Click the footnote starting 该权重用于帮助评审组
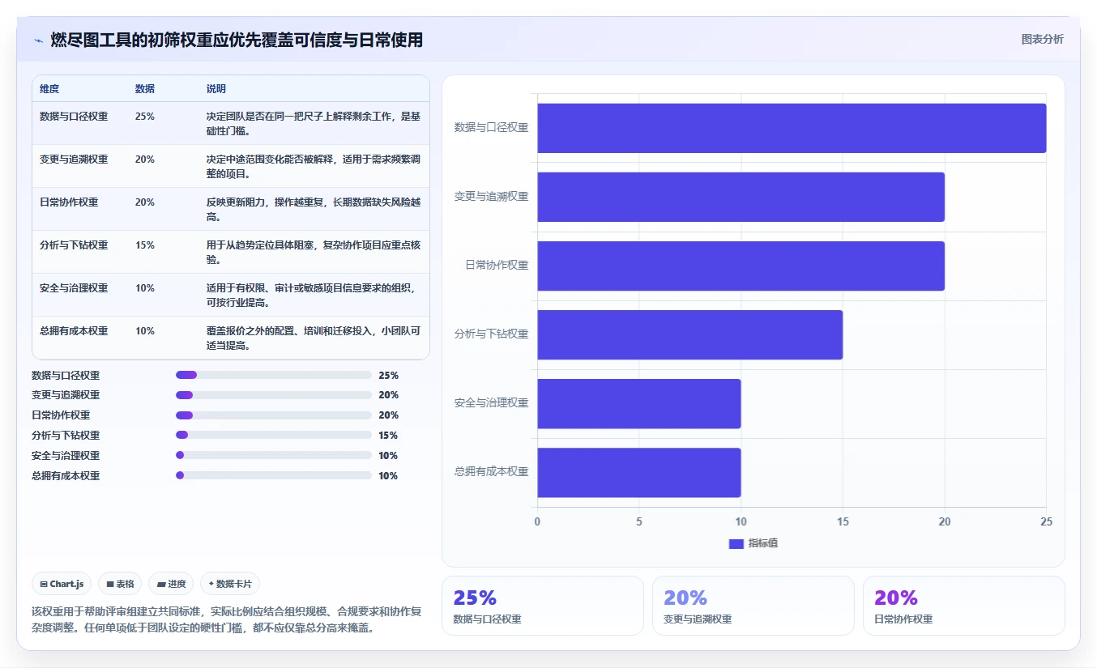1097x668 pixels. [x=226, y=619]
